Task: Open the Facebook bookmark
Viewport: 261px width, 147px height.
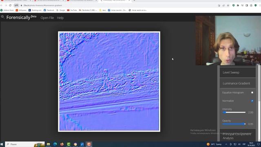Action: coord(49,10)
